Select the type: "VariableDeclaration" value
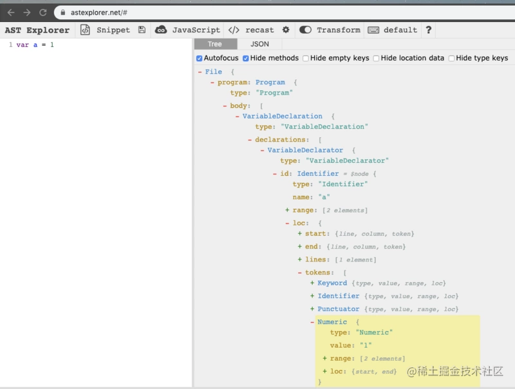 coord(324,127)
